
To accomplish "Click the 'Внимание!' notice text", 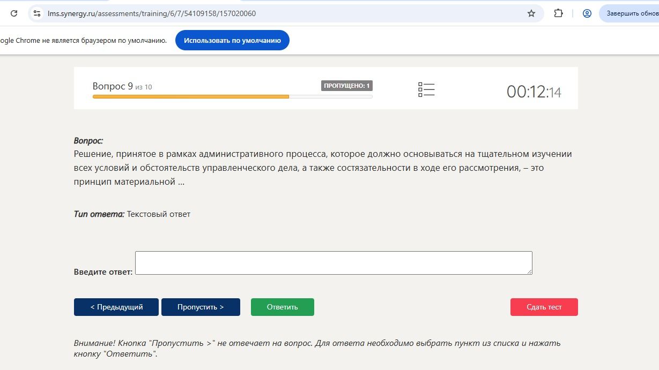I will (317, 348).
